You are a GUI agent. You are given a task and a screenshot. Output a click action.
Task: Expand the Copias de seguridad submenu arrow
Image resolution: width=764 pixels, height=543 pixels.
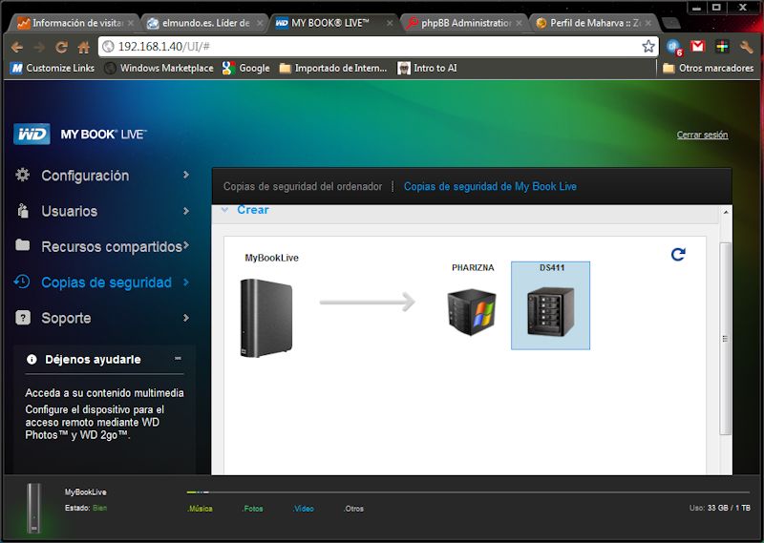[186, 282]
